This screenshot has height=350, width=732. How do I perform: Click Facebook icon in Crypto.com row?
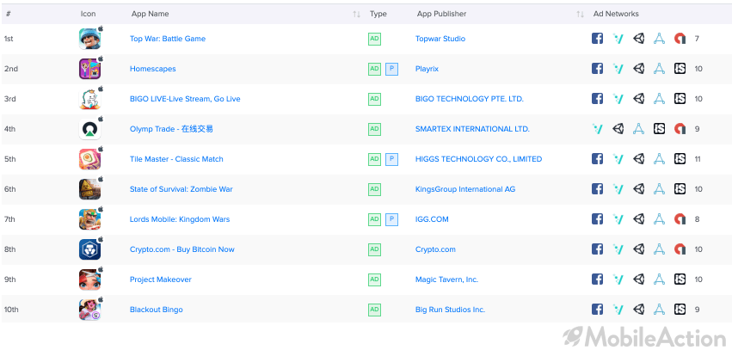pyautogui.click(x=597, y=249)
